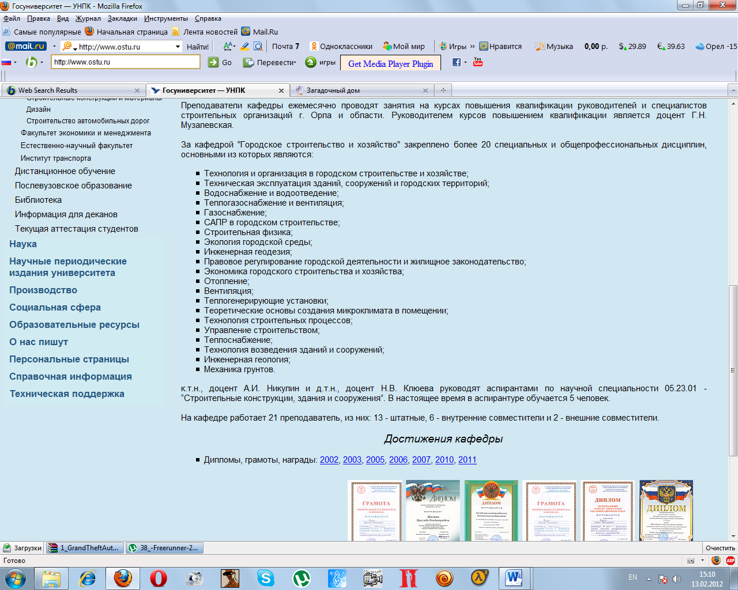Click the highlighter pencil icon in toolbar
This screenshot has height=590, width=738.
tap(244, 46)
